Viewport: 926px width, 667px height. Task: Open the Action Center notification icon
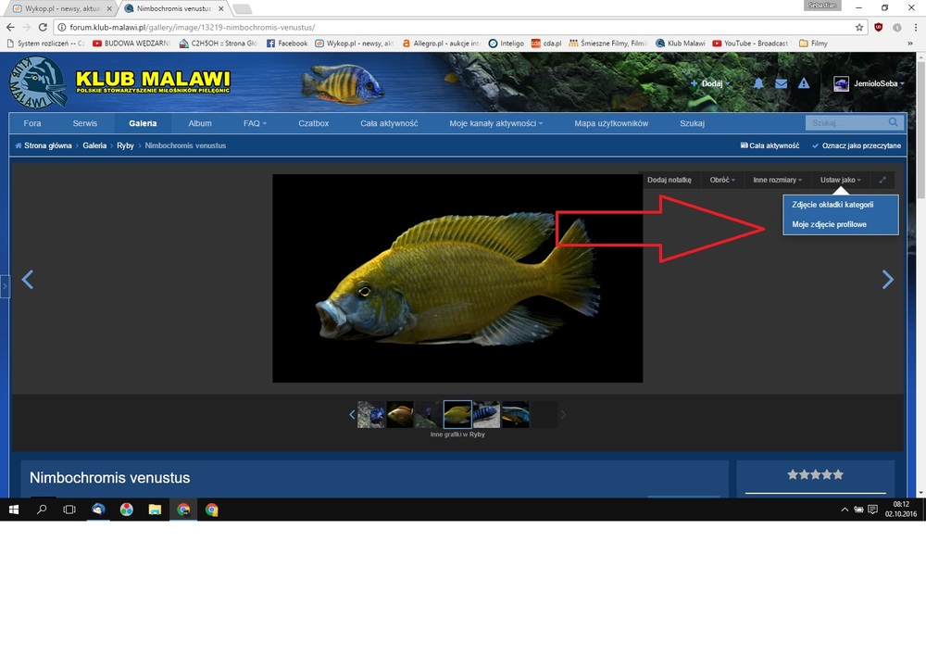(872, 510)
